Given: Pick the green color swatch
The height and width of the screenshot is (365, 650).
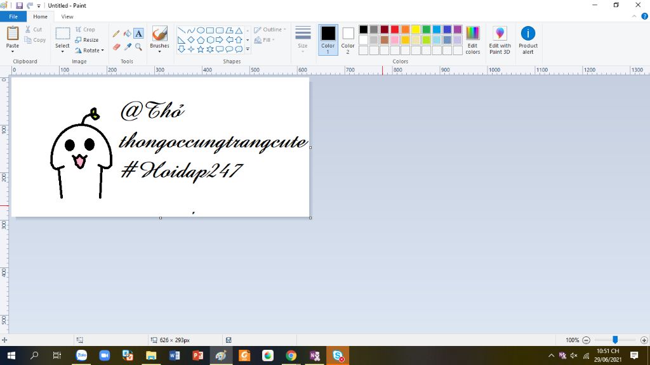Looking at the screenshot, I should tap(426, 29).
